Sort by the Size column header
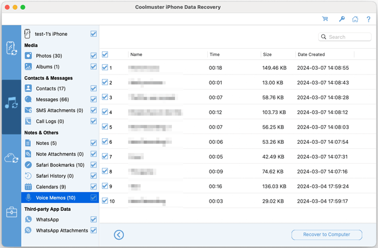Screen dimensions: 378x248 click(x=267, y=55)
